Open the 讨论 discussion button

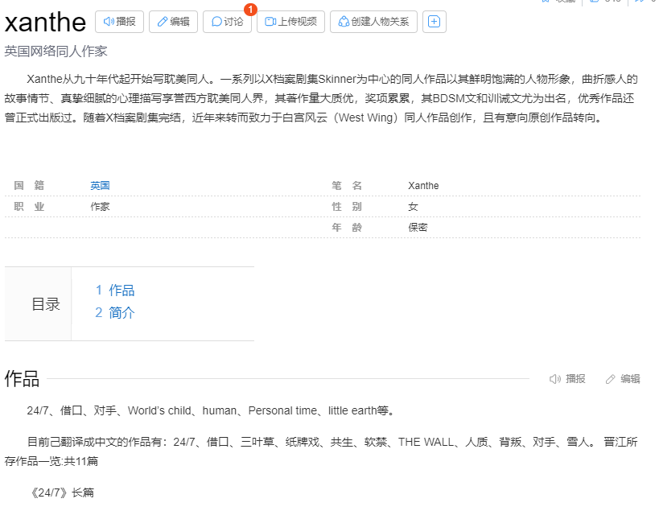227,22
